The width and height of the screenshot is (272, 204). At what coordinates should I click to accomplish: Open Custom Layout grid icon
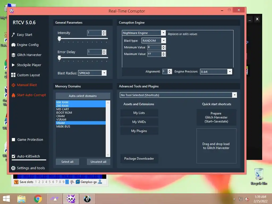click(x=13, y=75)
